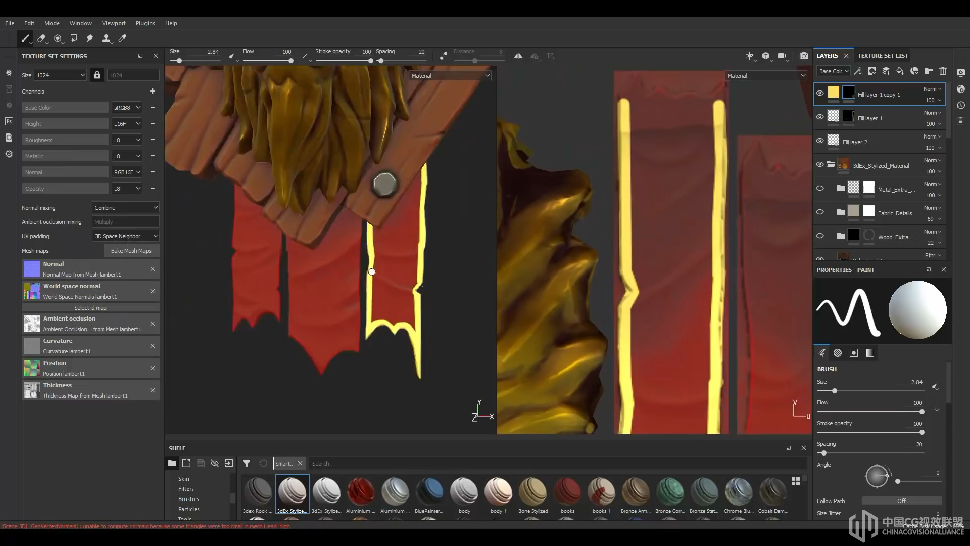Select the Smudge tool
This screenshot has height=546, width=970.
pyautogui.click(x=89, y=38)
